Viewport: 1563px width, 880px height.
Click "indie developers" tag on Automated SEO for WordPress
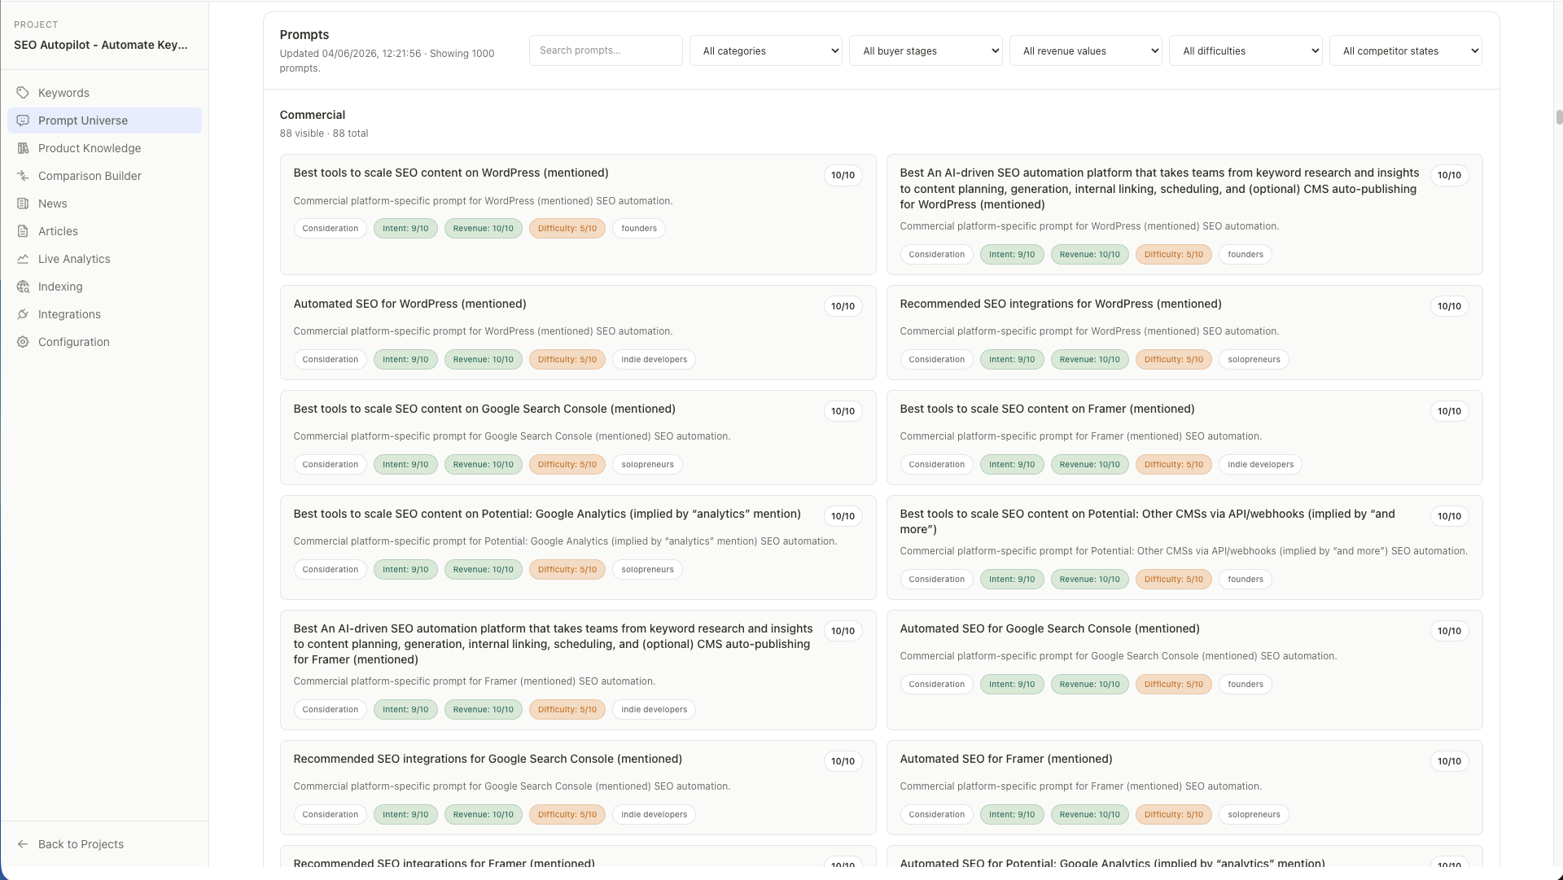pyautogui.click(x=654, y=360)
